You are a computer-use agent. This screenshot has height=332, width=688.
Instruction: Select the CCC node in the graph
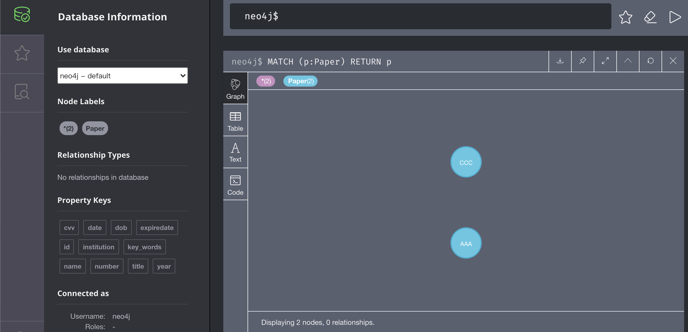click(x=466, y=162)
